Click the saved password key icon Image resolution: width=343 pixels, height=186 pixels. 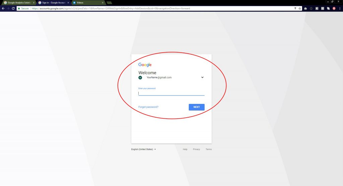click(295, 8)
